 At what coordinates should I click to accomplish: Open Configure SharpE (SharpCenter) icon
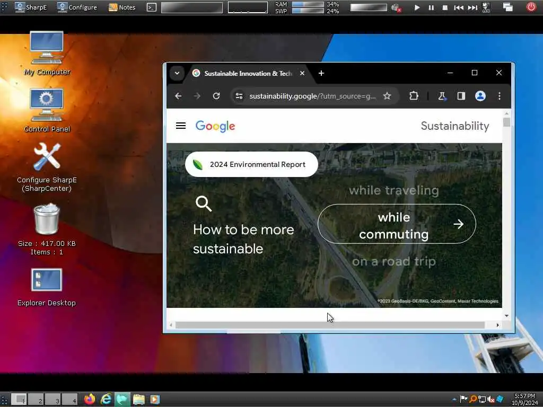(47, 167)
